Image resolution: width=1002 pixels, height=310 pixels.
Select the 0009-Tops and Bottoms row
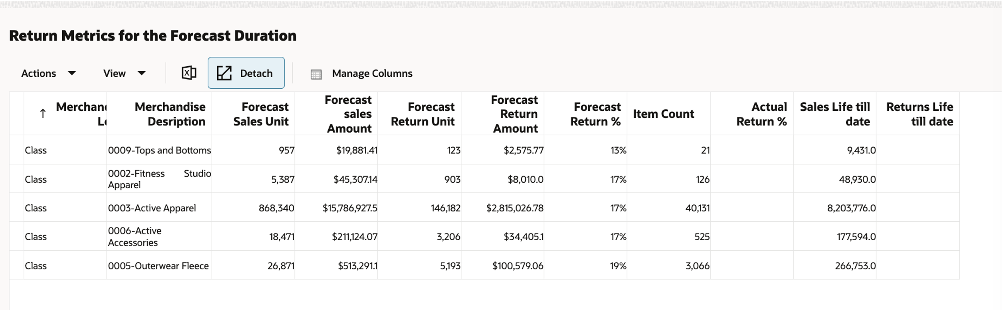(484, 150)
